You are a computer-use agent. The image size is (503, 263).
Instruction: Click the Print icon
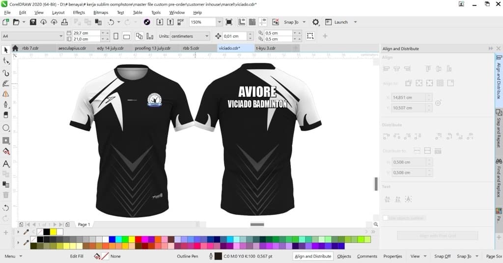pyautogui.click(x=64, y=22)
